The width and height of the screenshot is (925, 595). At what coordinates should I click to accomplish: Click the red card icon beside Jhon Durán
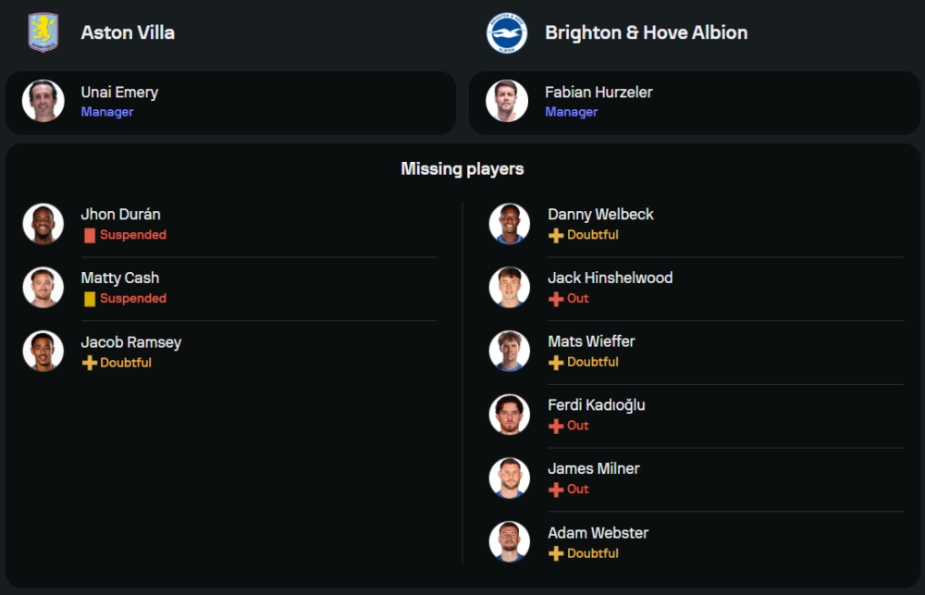(x=90, y=235)
